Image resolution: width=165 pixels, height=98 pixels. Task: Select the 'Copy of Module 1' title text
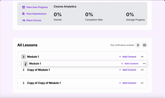coord(38,70)
